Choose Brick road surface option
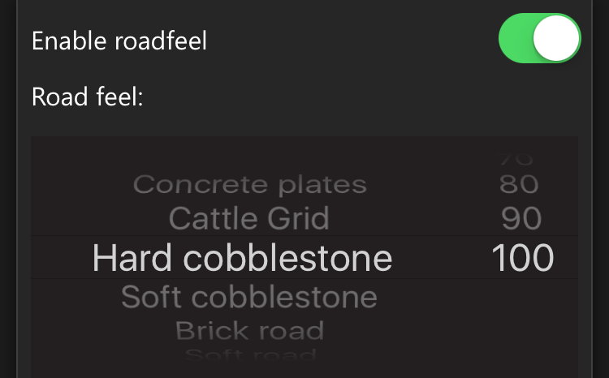The height and width of the screenshot is (378, 609). [250, 330]
